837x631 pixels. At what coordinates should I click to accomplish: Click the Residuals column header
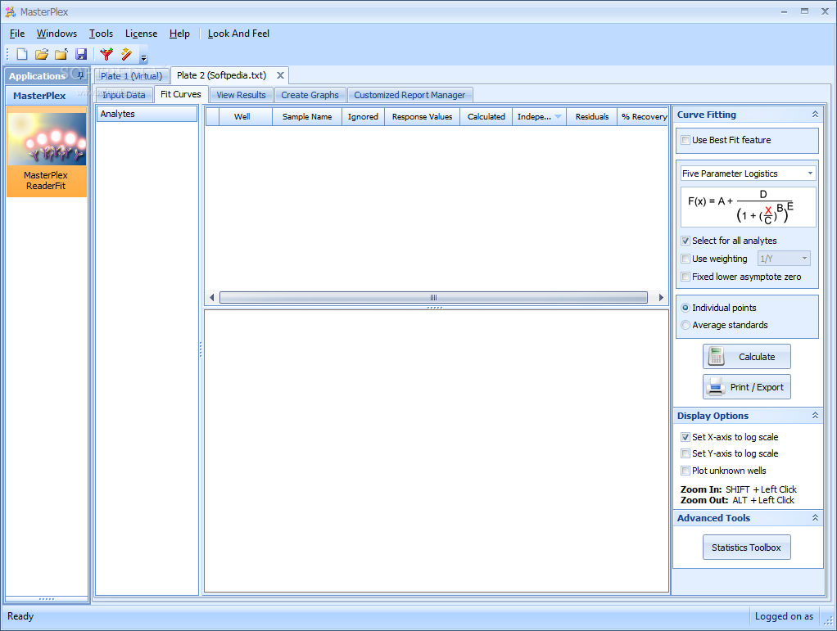[x=591, y=116]
